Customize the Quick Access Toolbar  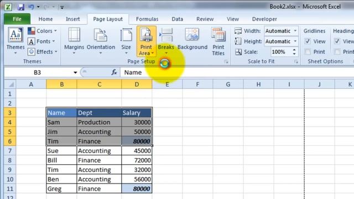pyautogui.click(x=62, y=7)
